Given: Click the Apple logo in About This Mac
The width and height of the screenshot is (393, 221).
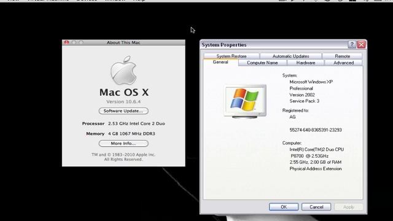Looking at the screenshot, I should pyautogui.click(x=123, y=71).
